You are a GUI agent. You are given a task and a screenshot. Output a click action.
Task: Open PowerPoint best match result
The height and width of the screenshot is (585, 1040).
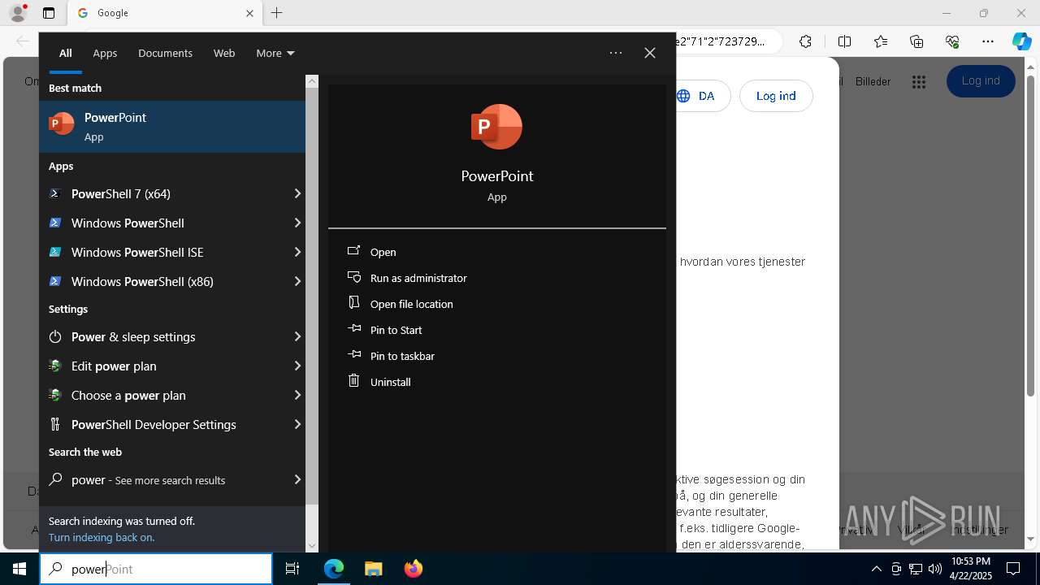pyautogui.click(x=172, y=127)
